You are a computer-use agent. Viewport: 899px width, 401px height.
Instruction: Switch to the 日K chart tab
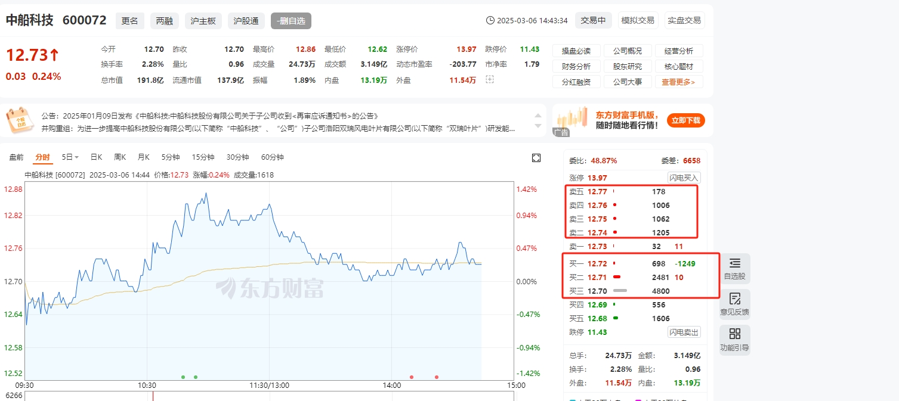pyautogui.click(x=96, y=157)
